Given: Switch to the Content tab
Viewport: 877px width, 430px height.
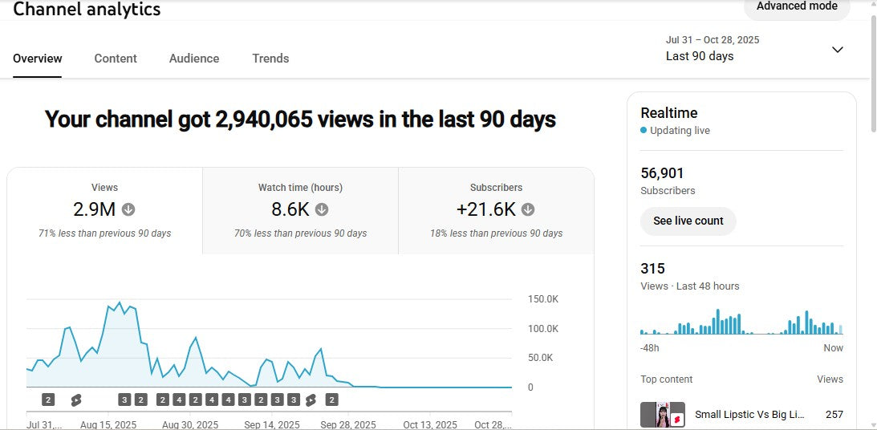Looking at the screenshot, I should pos(116,59).
